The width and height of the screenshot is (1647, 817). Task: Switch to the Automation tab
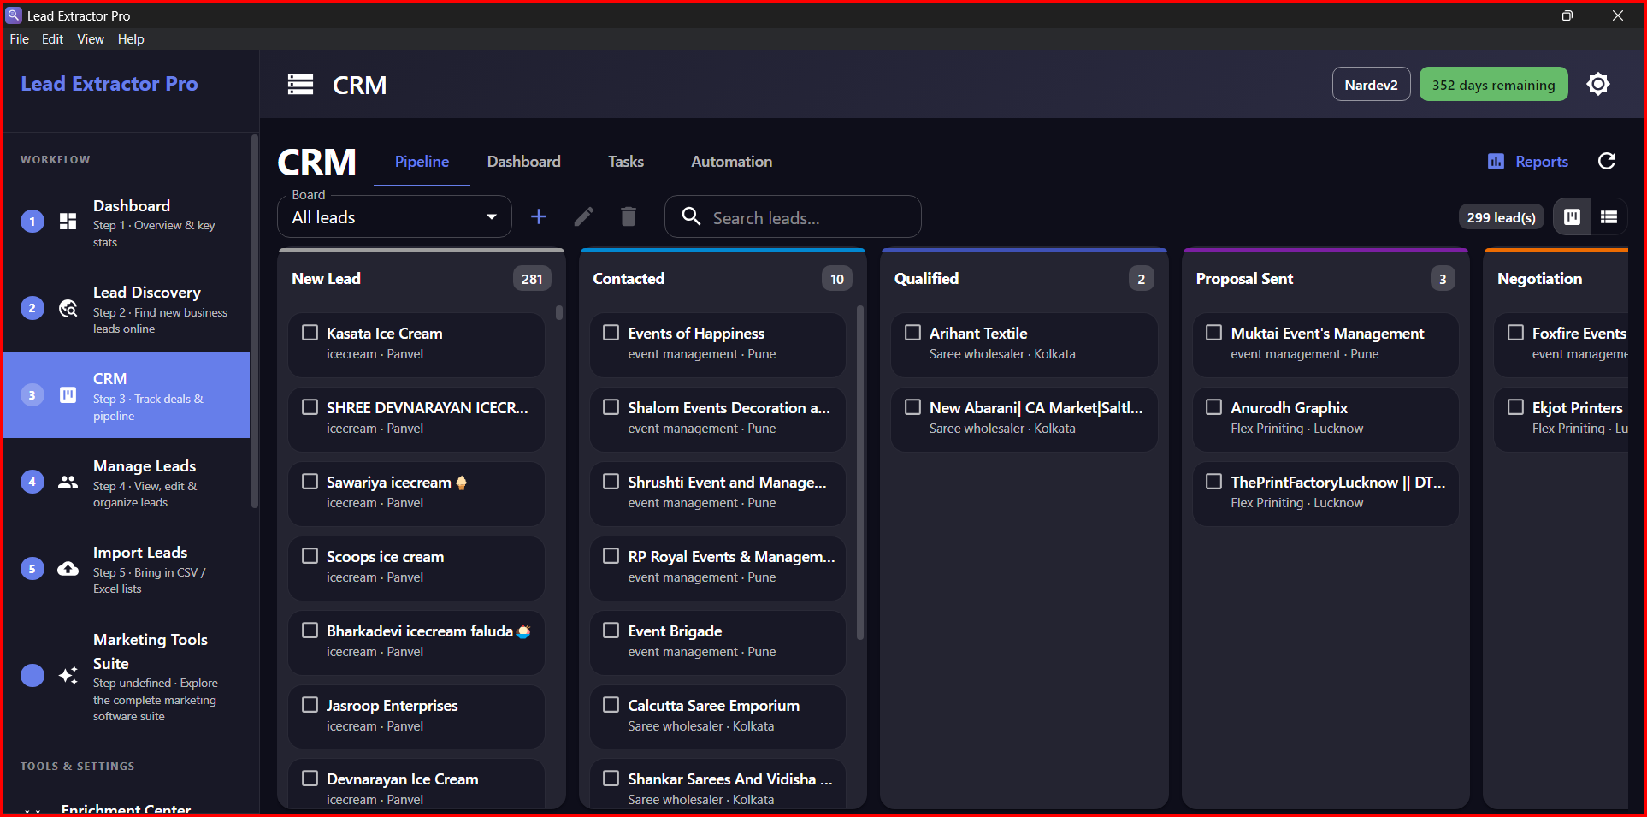tap(732, 162)
